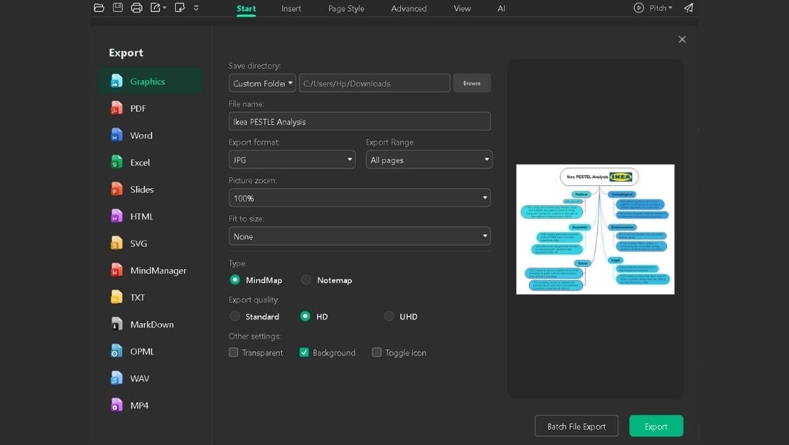
Task: Open the Fit to size None dropdown
Action: (x=359, y=236)
